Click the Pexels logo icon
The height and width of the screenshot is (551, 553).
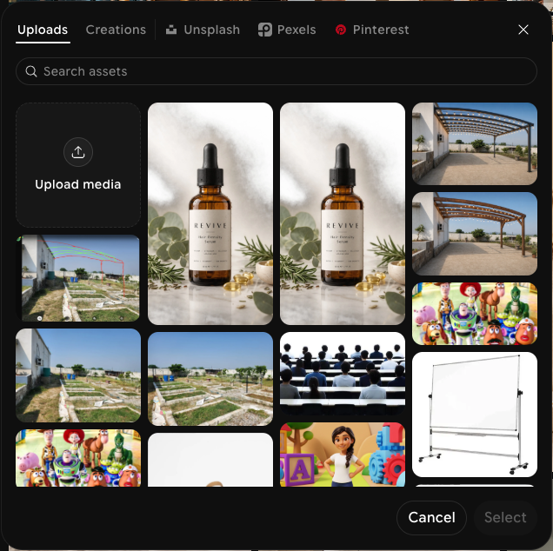coord(265,30)
